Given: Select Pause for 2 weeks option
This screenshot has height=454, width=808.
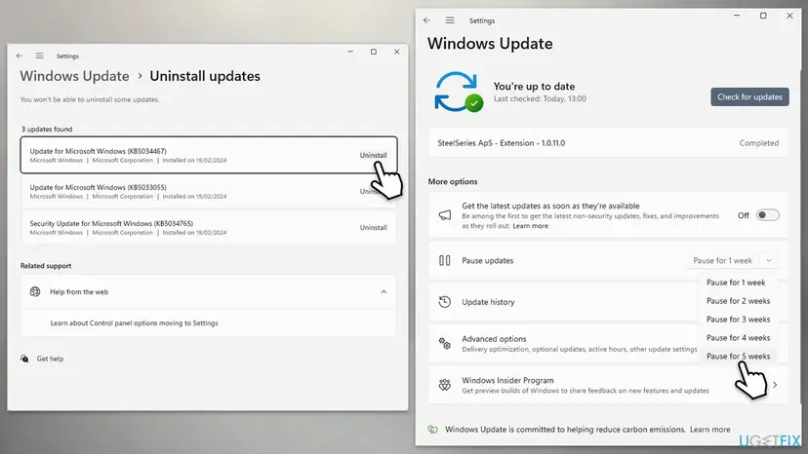Looking at the screenshot, I should point(738,301).
